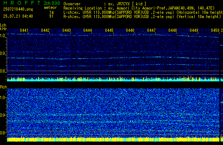Click the 'meteor' label
The width and height of the screenshot is (223, 145).
(x=50, y=7)
